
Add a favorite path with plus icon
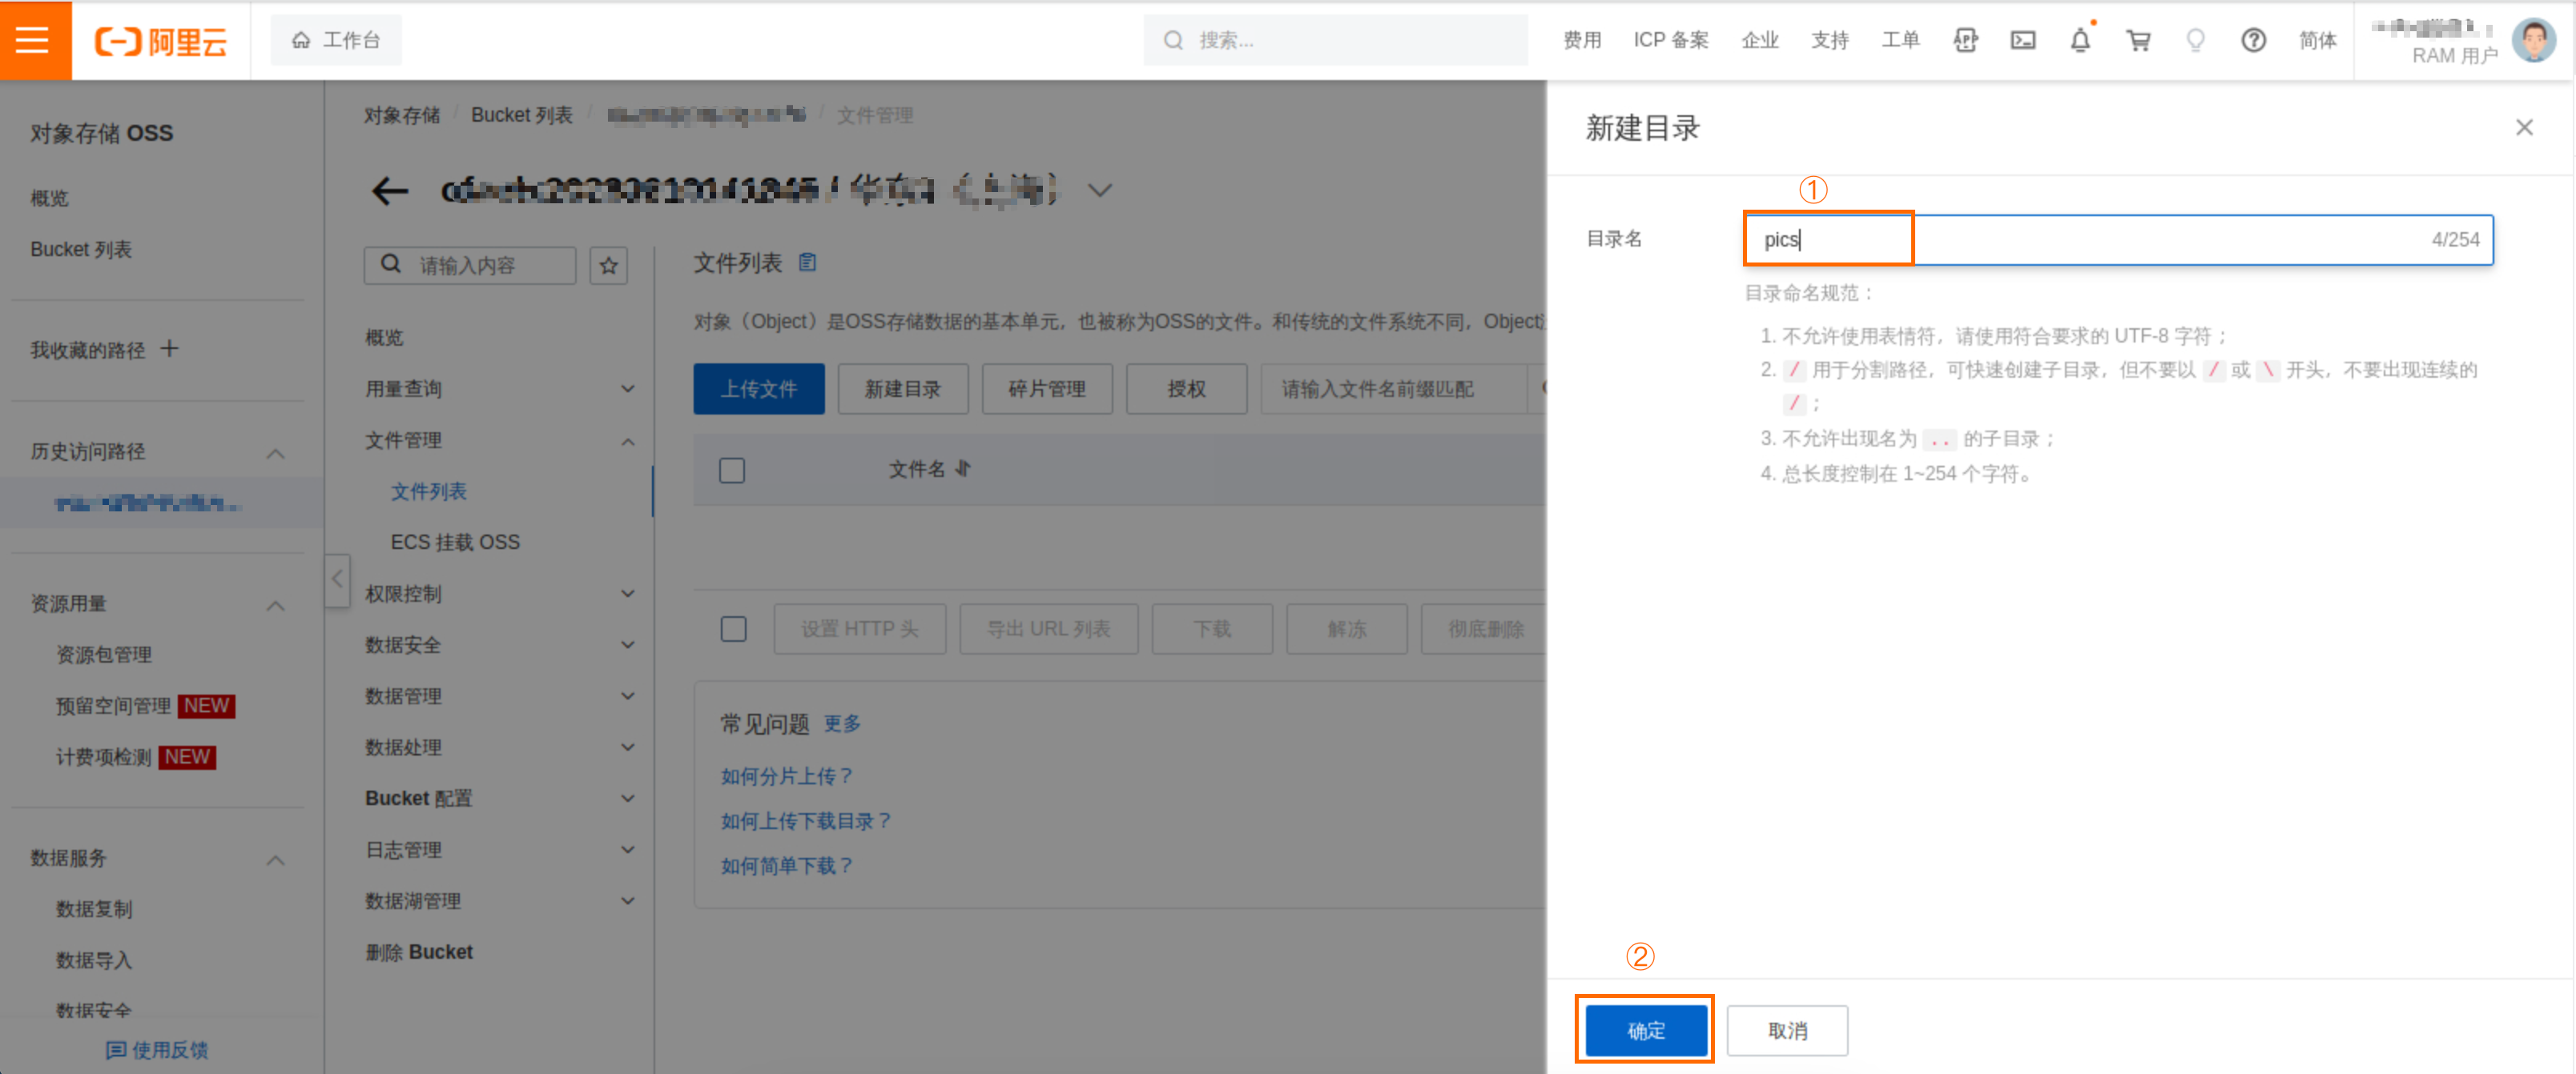(170, 349)
